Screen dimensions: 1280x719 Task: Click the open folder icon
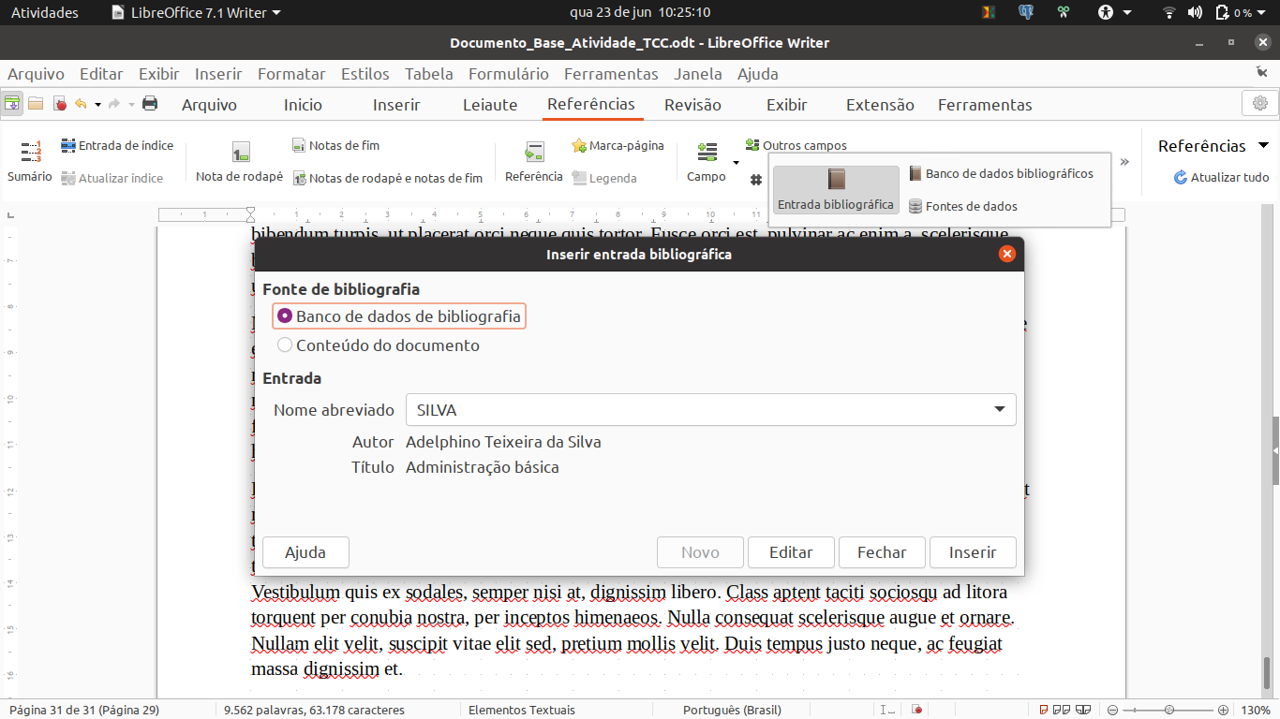(x=36, y=104)
